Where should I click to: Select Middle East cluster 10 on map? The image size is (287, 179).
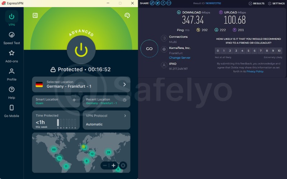[x=92, y=154]
